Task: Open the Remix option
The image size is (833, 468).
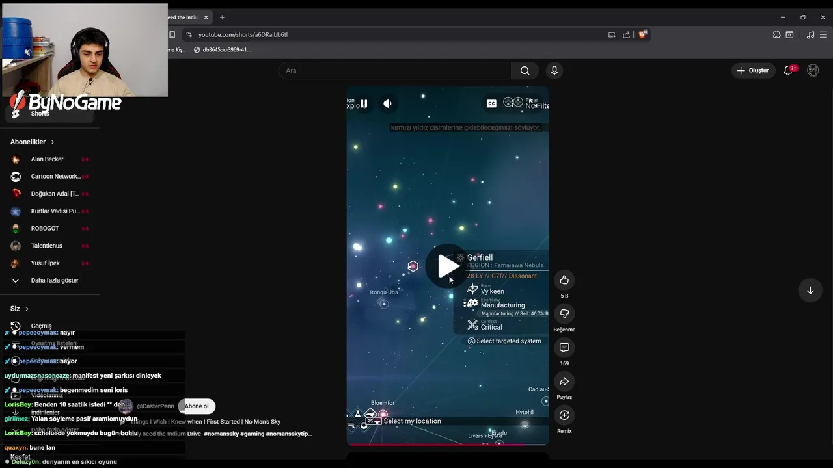Action: pyautogui.click(x=564, y=415)
